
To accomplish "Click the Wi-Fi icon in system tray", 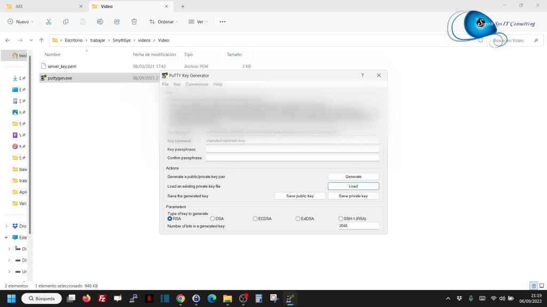I will 493,298.
